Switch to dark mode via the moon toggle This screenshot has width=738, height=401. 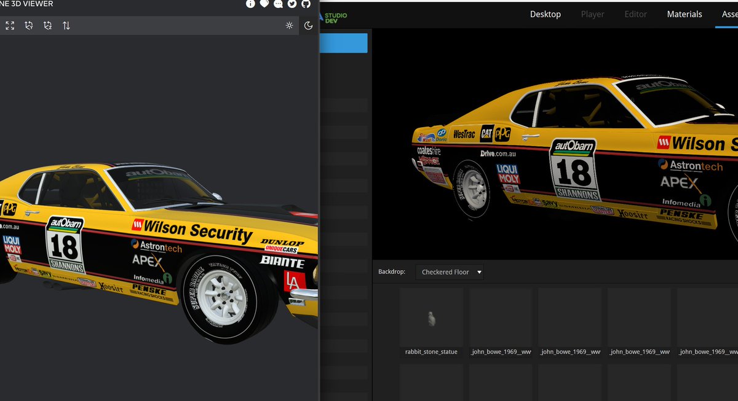click(308, 26)
